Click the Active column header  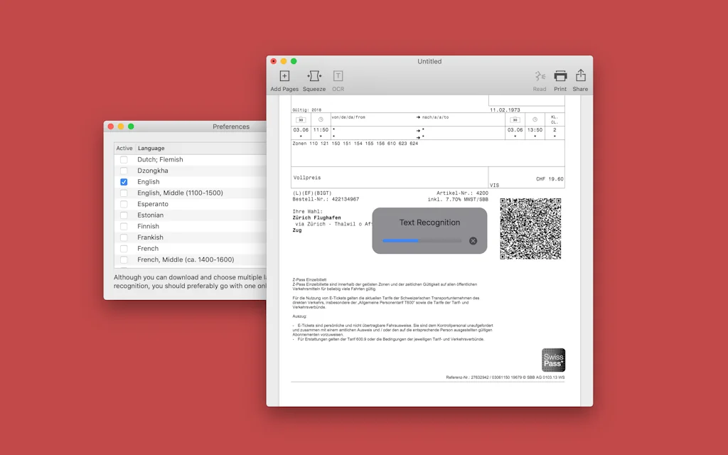[x=124, y=149]
